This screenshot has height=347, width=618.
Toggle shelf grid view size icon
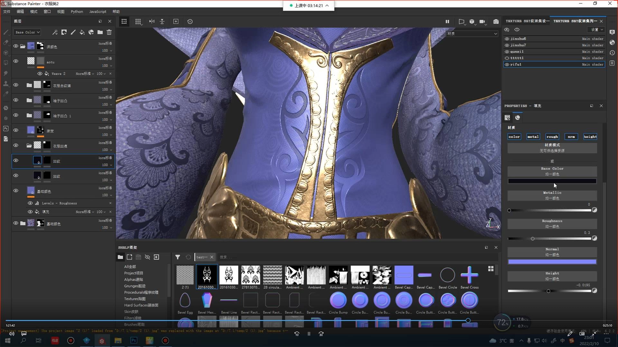(491, 269)
